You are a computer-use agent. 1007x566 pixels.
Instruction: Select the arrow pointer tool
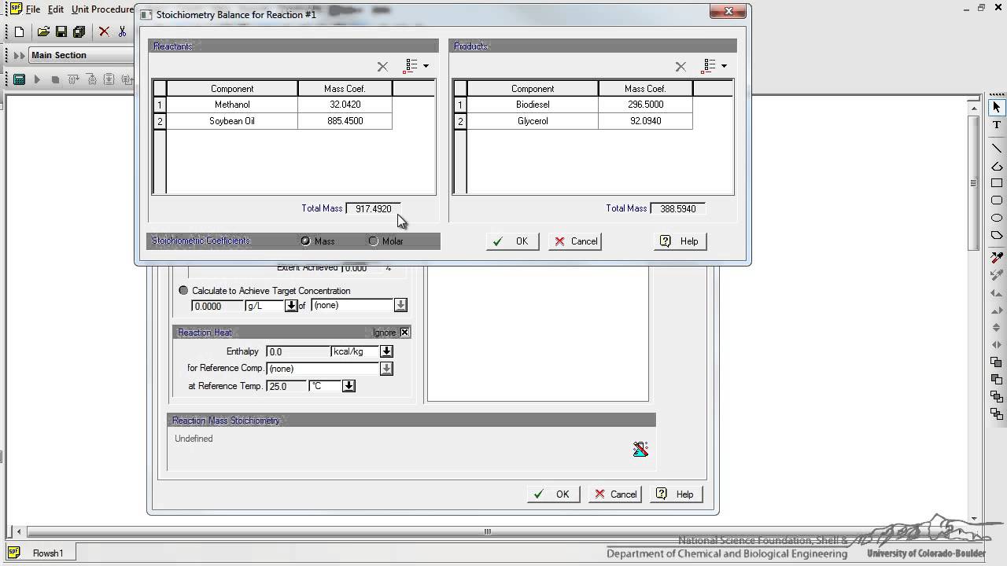click(x=997, y=107)
